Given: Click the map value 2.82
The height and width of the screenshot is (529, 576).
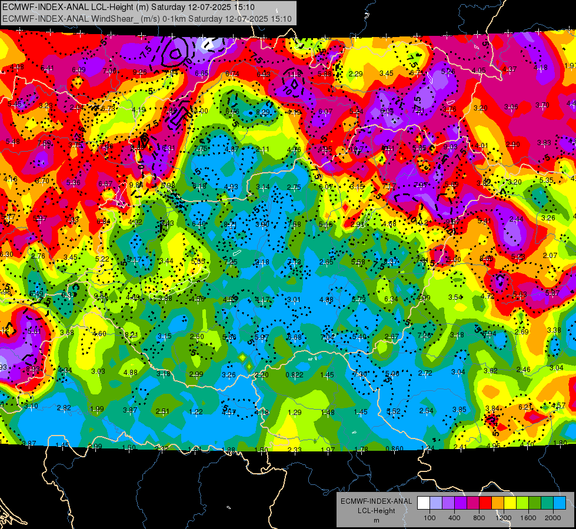Looking at the screenshot, I should tap(64, 408).
